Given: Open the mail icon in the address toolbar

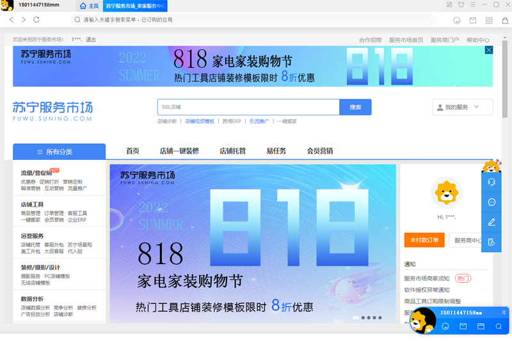Looking at the screenshot, I should [x=472, y=20].
